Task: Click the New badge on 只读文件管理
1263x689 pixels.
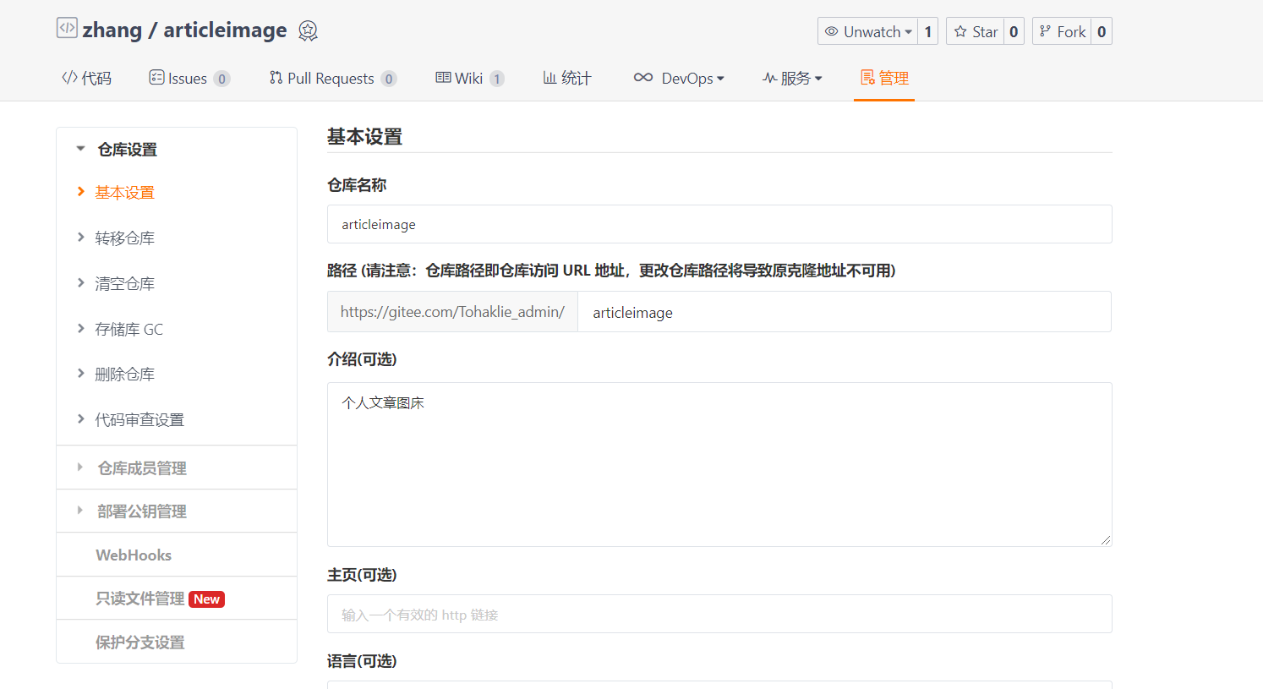Action: [206, 599]
